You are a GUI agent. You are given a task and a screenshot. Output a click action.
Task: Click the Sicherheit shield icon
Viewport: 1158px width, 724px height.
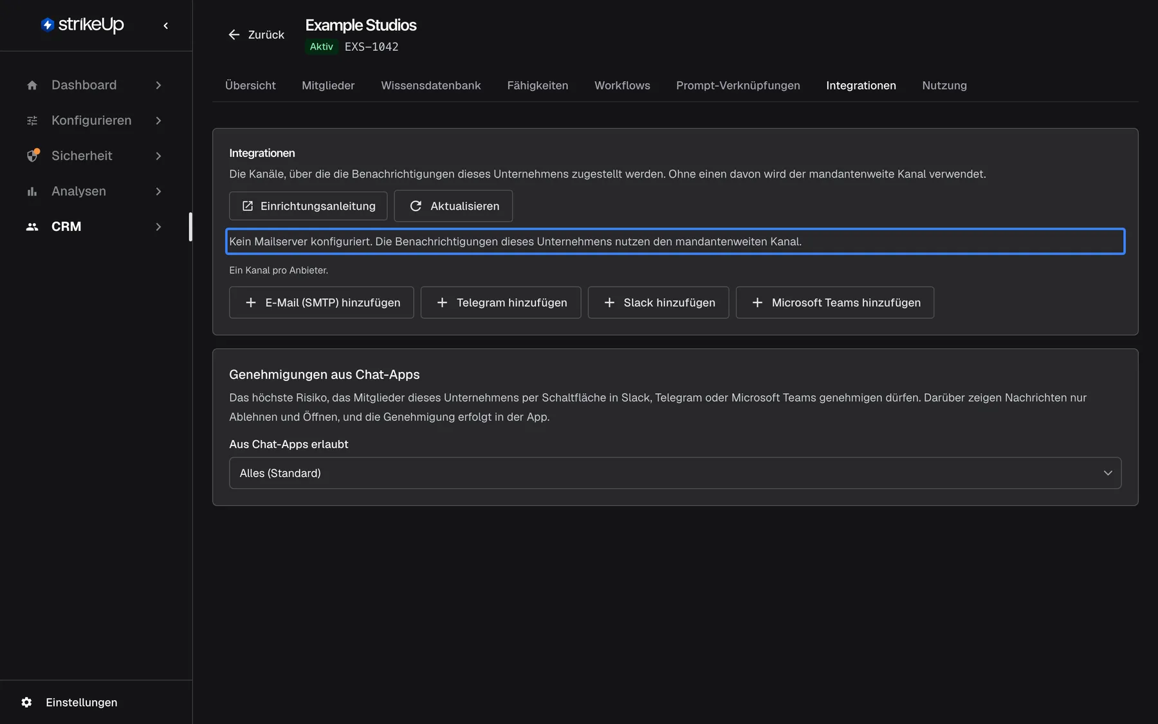tap(33, 156)
